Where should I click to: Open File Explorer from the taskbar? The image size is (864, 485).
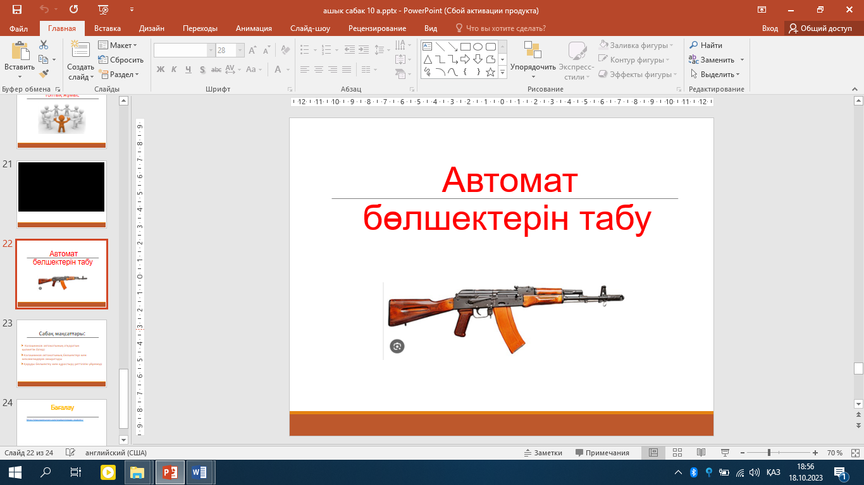(x=137, y=472)
